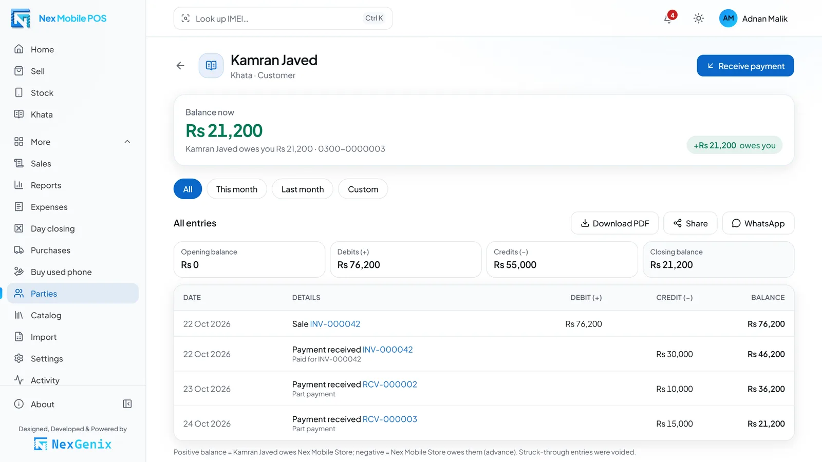Viewport: 822px width, 462px height.
Task: Go back using the left arrow
Action: [x=180, y=66]
